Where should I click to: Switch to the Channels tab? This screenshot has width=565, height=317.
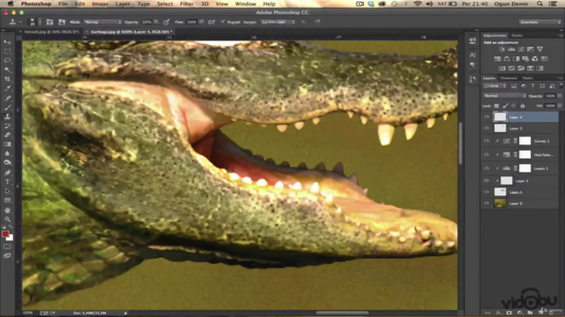[508, 78]
